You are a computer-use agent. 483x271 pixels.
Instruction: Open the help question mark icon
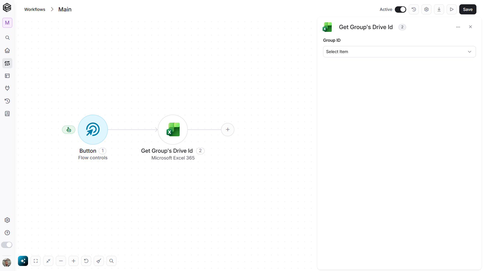click(7, 233)
